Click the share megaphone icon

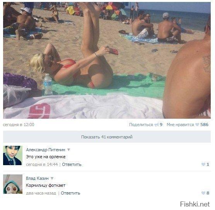pyautogui.click(x=156, y=125)
